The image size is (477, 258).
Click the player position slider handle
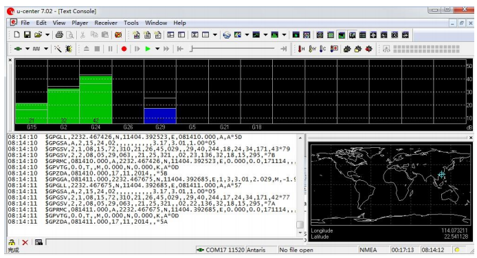pos(191,49)
